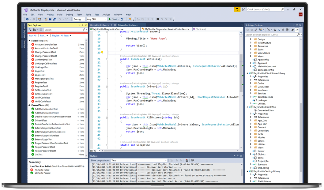This screenshot has height=190, width=324.
Task: Clear the Output window contents
Action: tap(187, 160)
